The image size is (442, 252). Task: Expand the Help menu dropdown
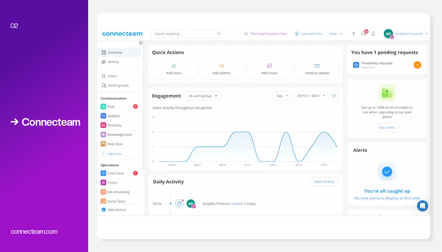pyautogui.click(x=336, y=34)
